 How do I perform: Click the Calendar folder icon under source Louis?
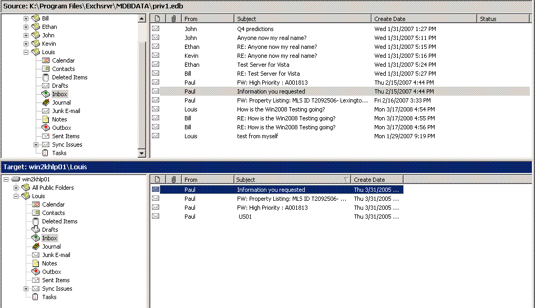tap(46, 60)
